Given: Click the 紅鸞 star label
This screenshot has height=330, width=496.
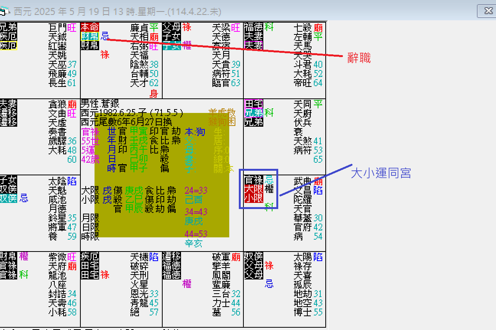Looking at the screenshot, I should pos(57,46).
